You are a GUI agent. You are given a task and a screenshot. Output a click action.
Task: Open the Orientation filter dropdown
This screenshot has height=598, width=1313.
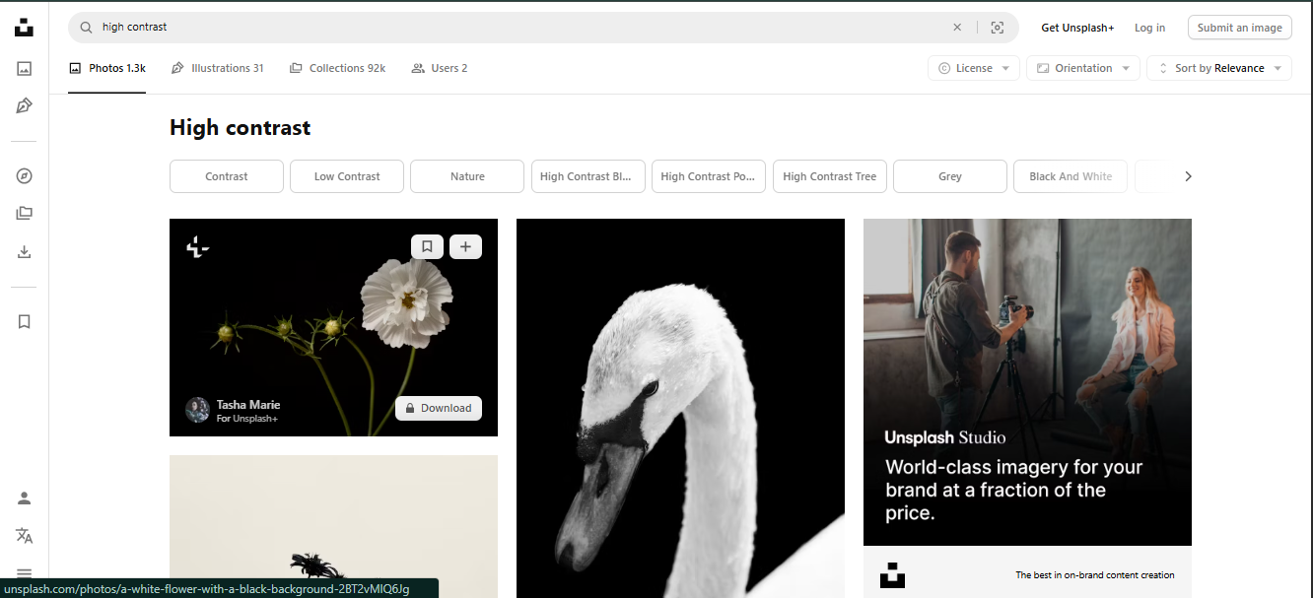[x=1082, y=68]
